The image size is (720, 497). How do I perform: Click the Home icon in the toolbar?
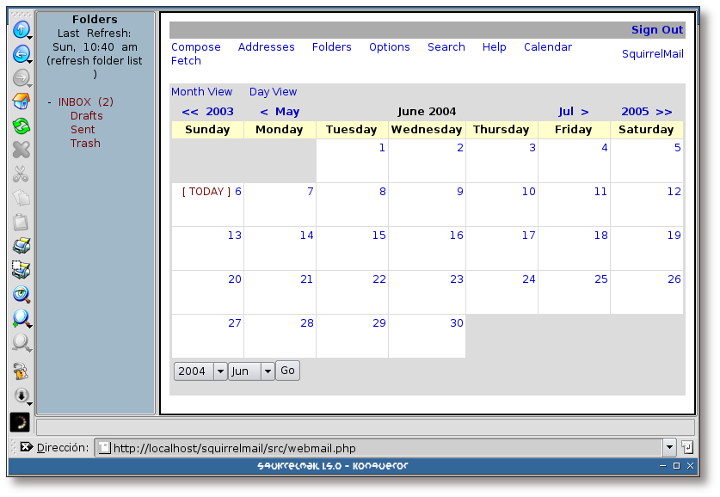(22, 101)
